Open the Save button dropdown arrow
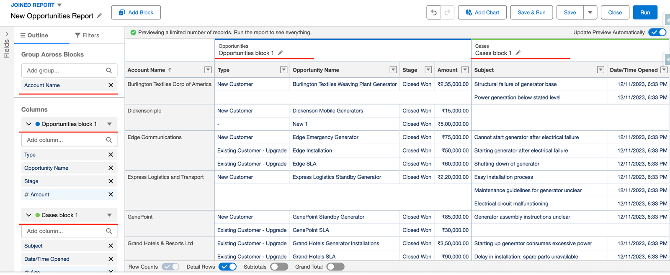Viewport: 670px width, 275px height. tap(590, 13)
